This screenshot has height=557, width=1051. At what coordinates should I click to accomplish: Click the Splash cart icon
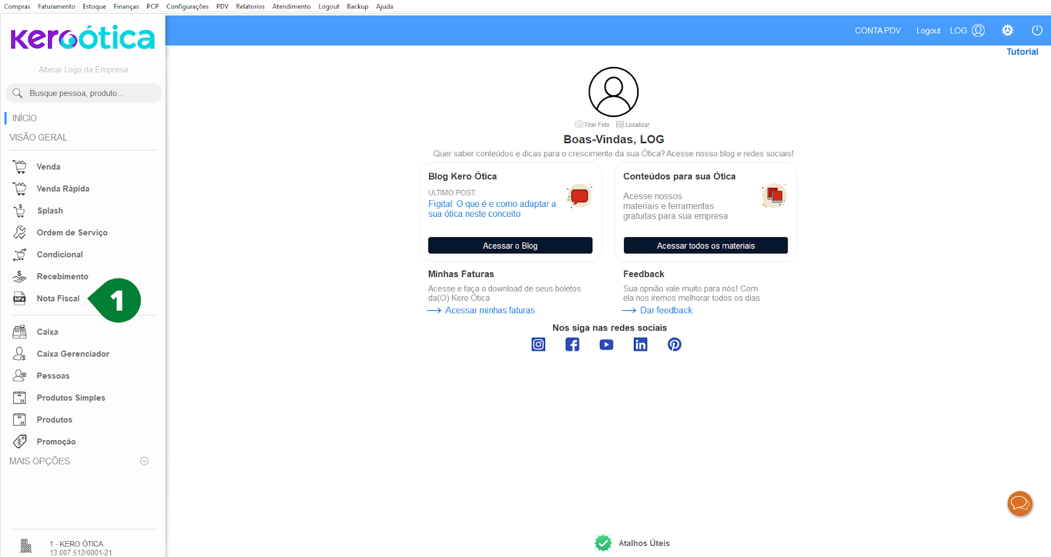[20, 211]
